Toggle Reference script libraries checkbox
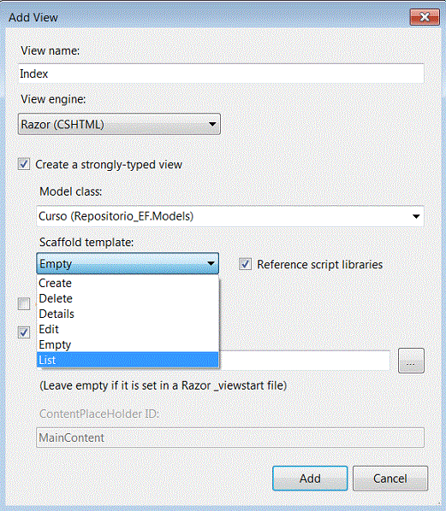Viewport: 446px width, 511px height. [x=245, y=264]
